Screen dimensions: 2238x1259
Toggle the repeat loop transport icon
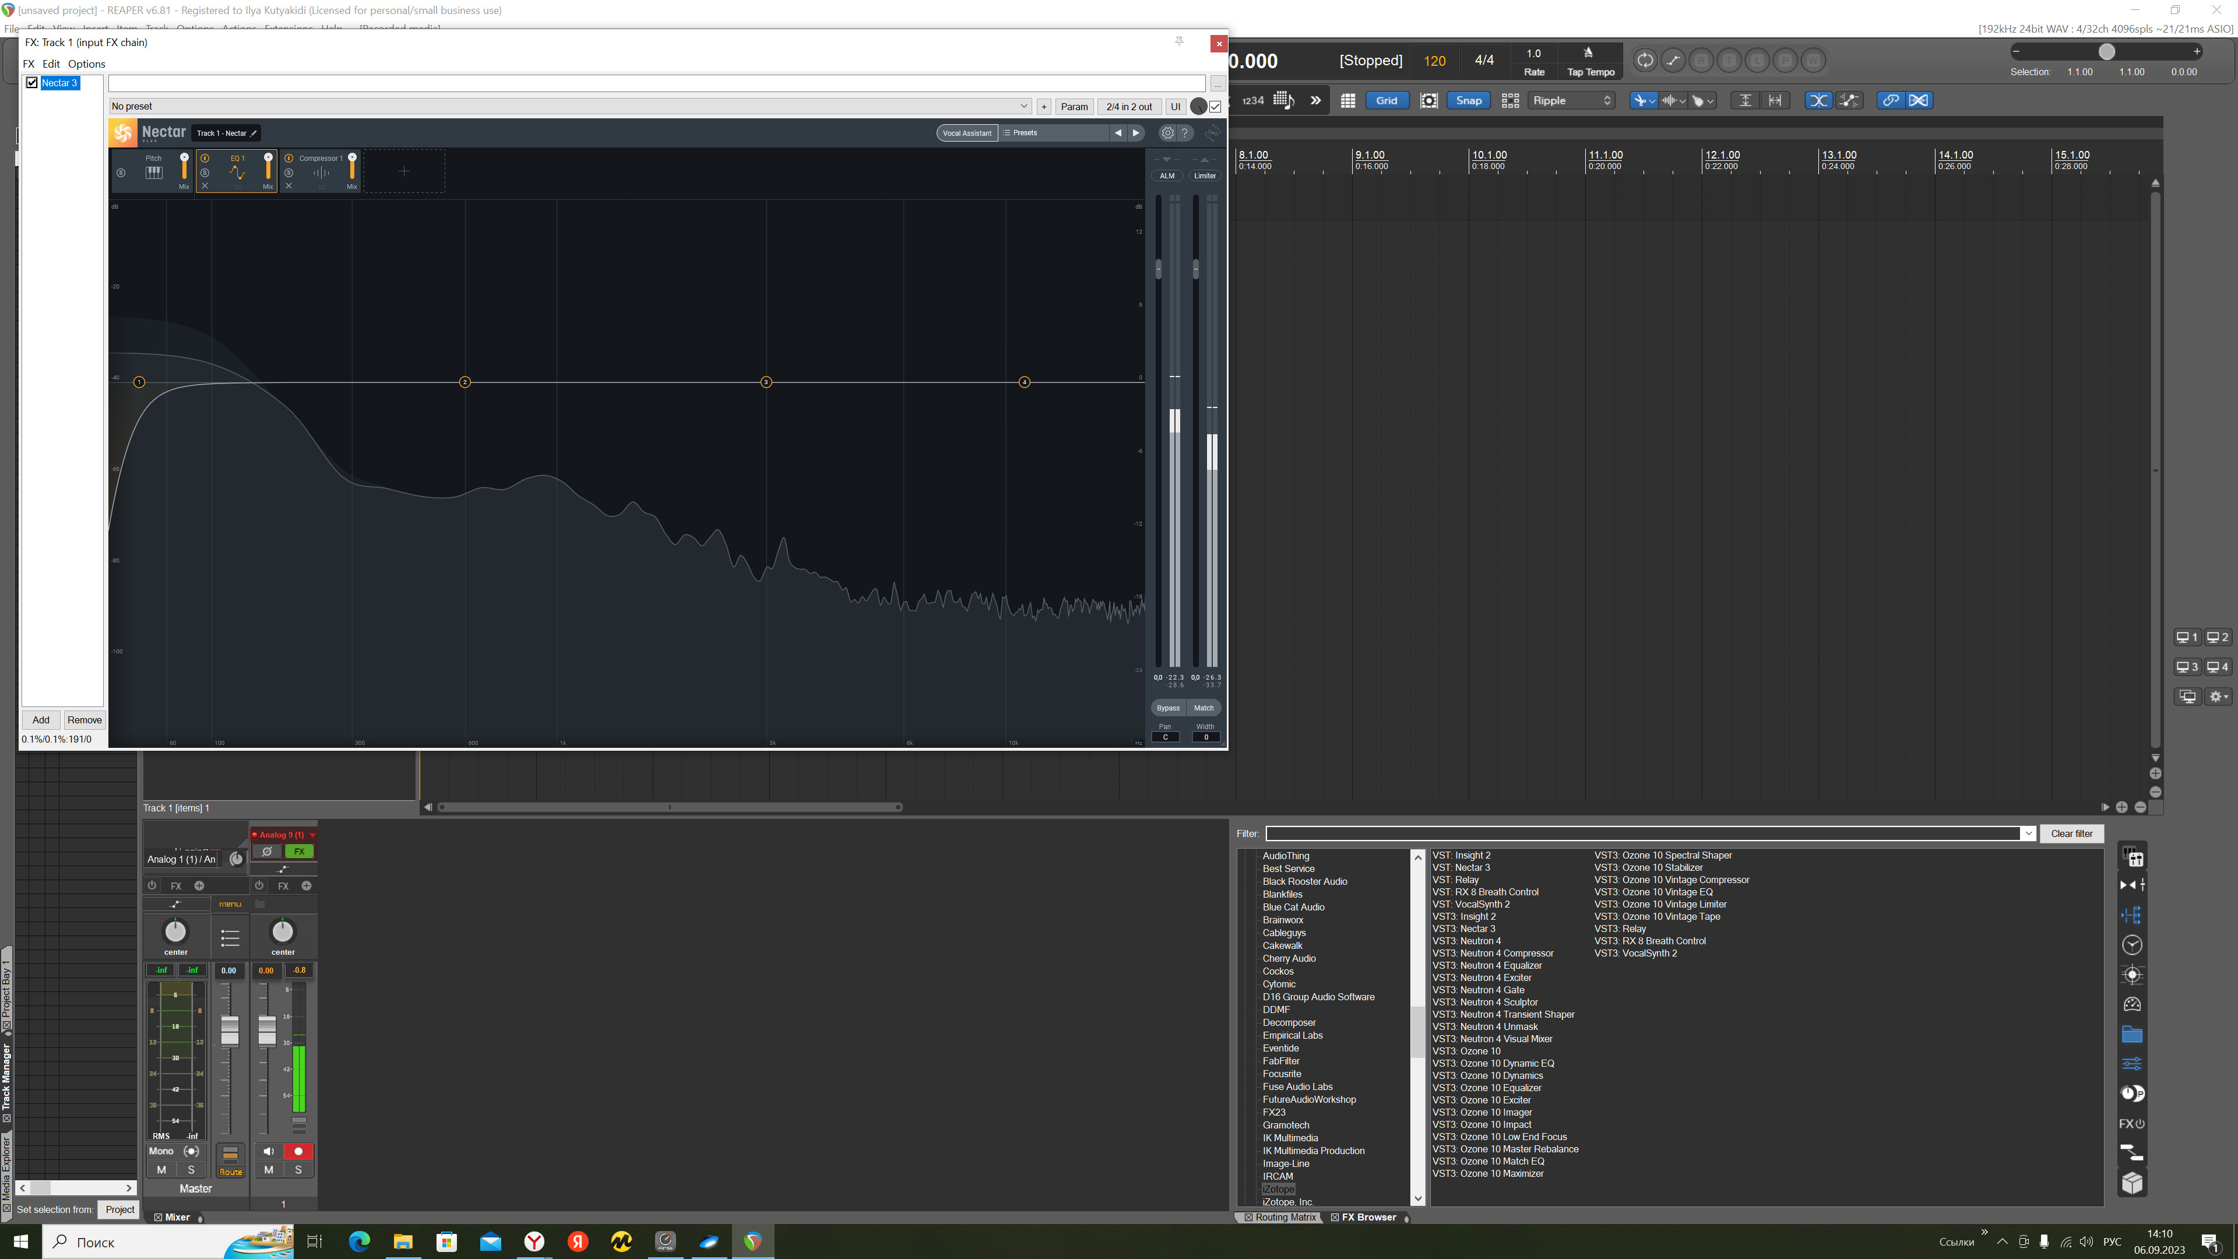pyautogui.click(x=1645, y=60)
